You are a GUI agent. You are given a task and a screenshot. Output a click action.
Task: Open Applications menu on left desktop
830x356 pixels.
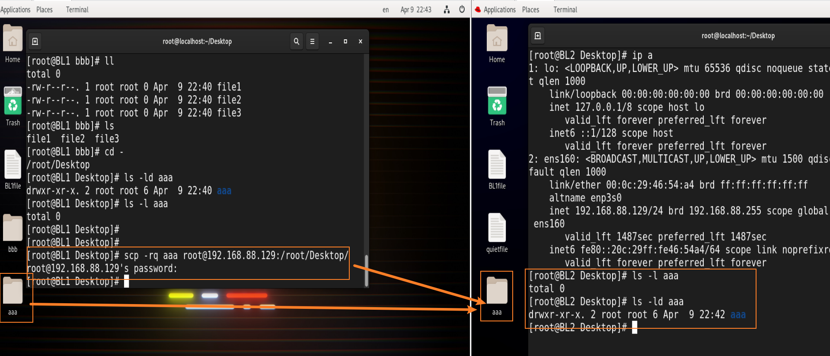(16, 10)
